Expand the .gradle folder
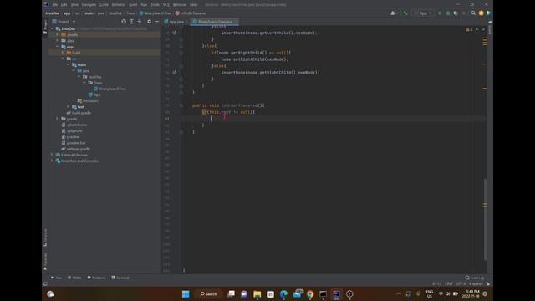 [58, 35]
